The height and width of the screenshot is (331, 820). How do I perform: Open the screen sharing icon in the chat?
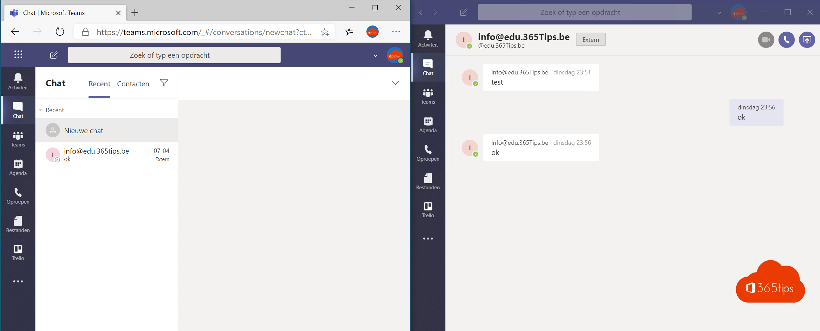pos(807,39)
